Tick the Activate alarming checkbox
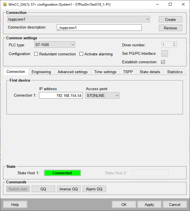 (x=81, y=54)
